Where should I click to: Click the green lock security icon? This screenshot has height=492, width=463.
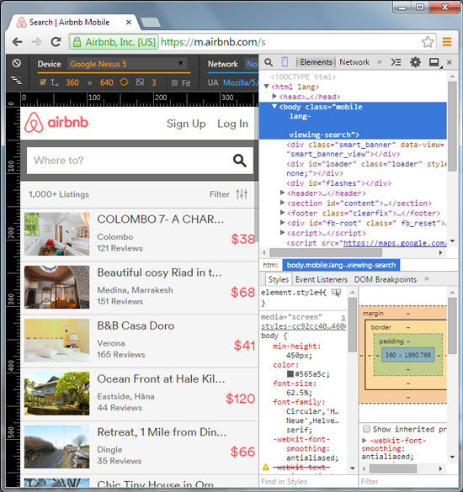[x=77, y=42]
